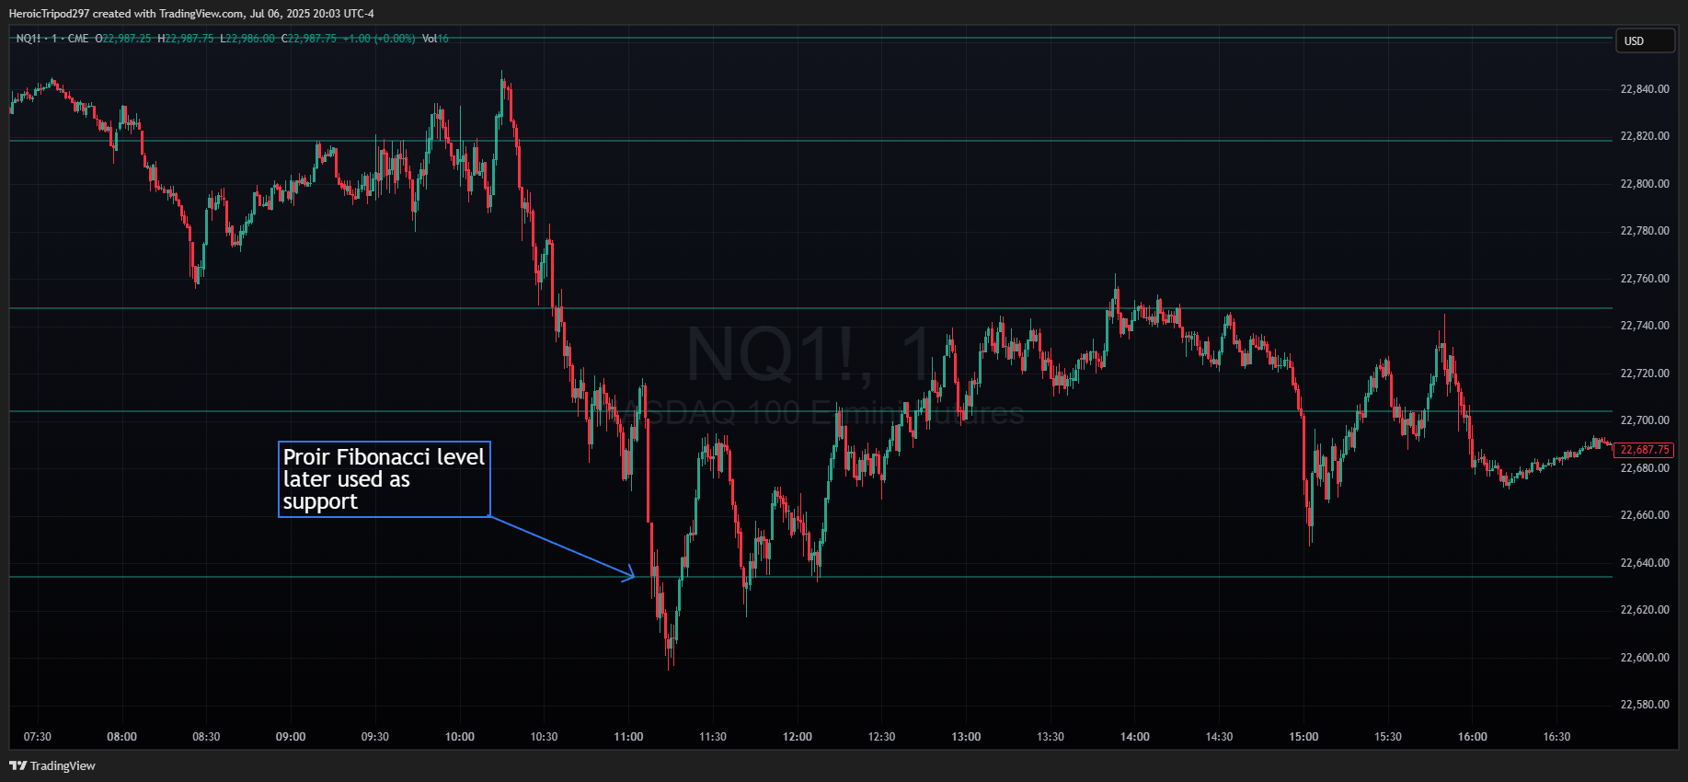1688x782 pixels.
Task: Click the 12:30 time axis label
Action: [881, 737]
